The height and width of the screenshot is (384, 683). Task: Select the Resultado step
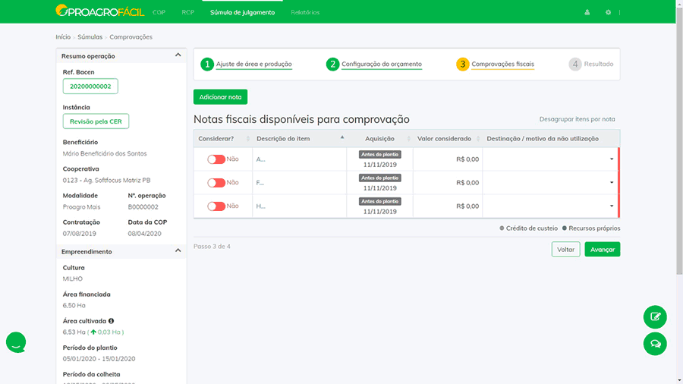[x=599, y=64]
